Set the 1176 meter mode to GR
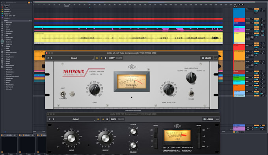Image resolution: width=268 pixels, height=155 pixels. pos(199,130)
